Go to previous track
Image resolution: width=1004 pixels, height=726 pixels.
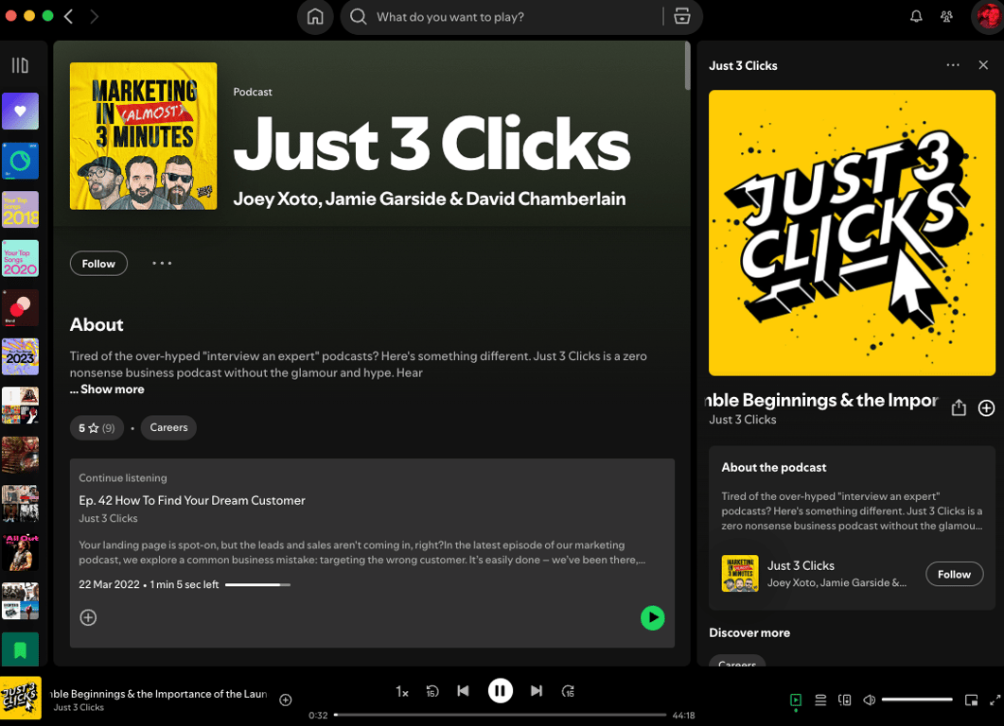tap(463, 691)
